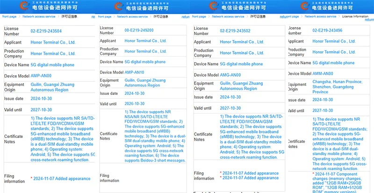Click 'Valid until' 2027-10-30 in AMM-AN00 license
The image size is (374, 193).
[x=323, y=110]
